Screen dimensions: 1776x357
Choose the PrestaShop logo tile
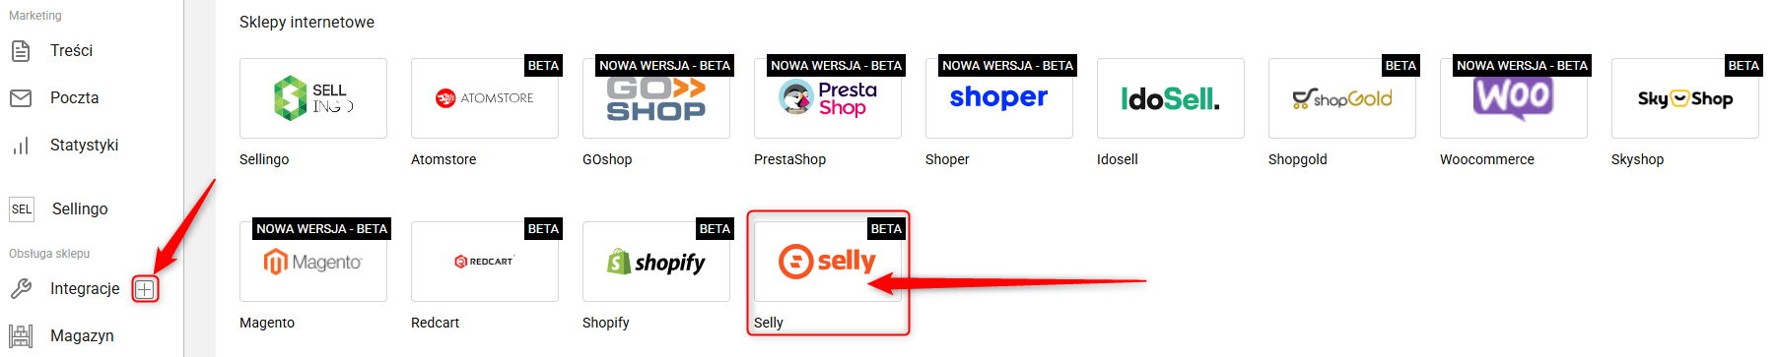tap(828, 98)
